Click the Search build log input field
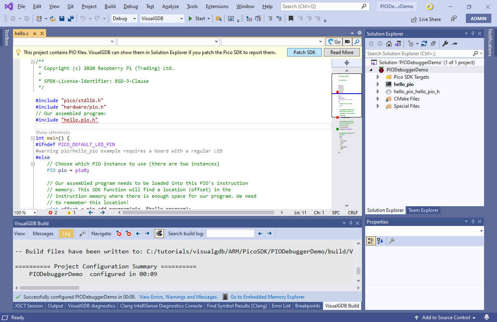Screen dimensions: 497x322 click(231, 233)
